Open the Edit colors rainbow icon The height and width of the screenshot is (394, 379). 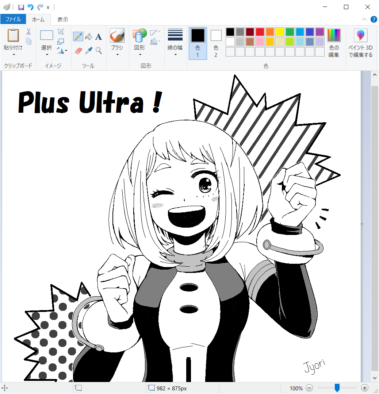point(334,35)
